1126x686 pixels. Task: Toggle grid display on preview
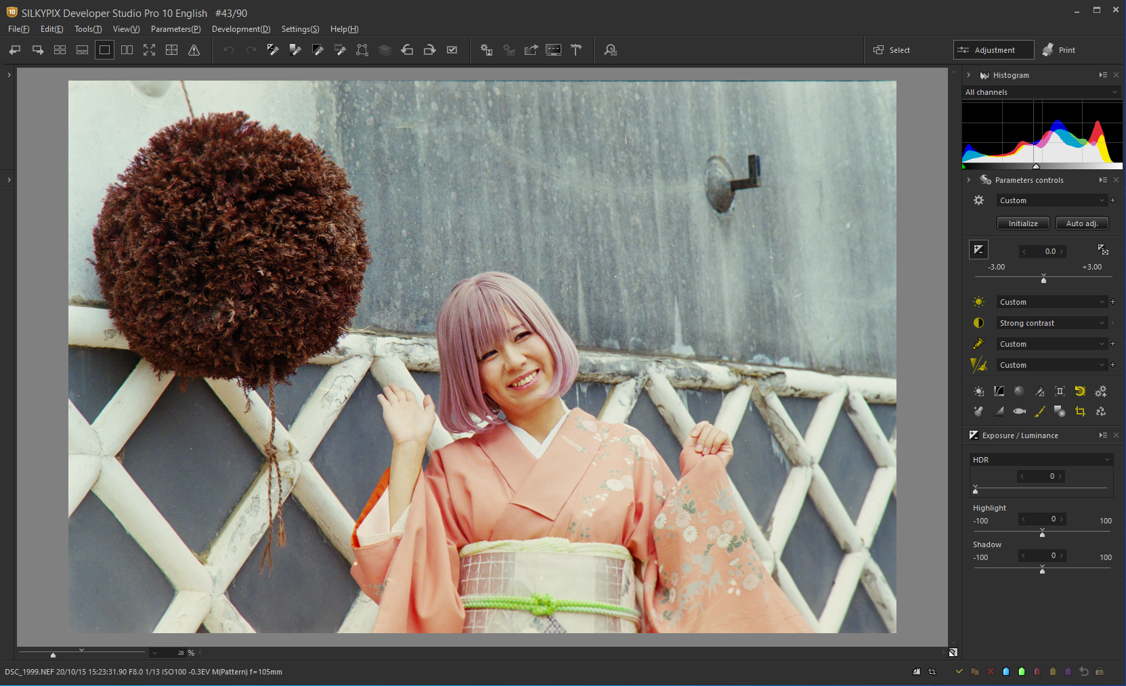coord(172,50)
